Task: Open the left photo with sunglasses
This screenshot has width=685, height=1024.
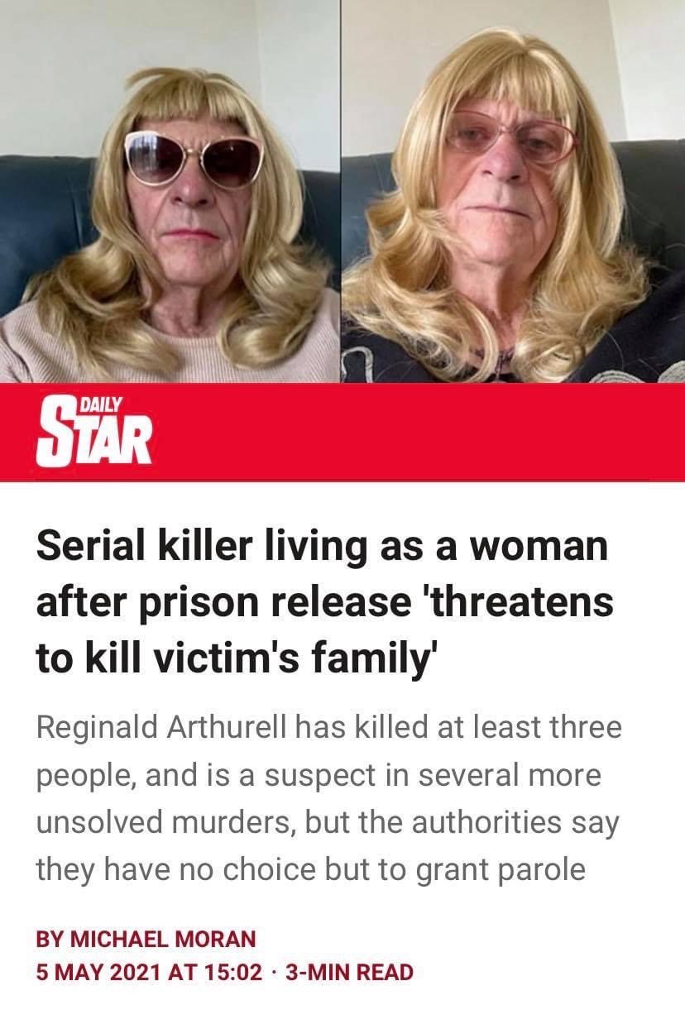Action: point(170,191)
